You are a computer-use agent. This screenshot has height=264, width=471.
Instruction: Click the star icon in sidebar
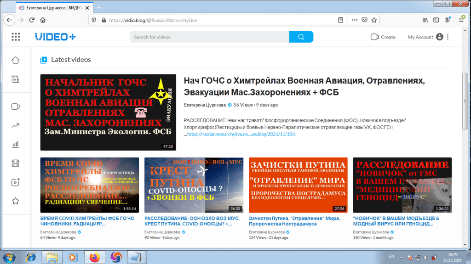(16, 201)
